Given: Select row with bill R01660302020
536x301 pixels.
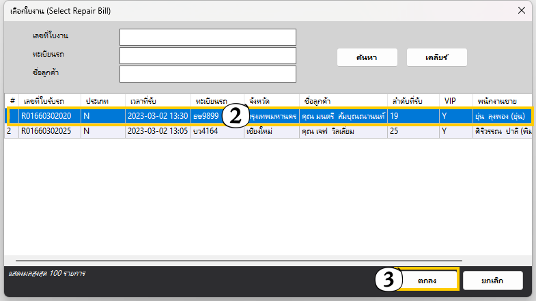Looking at the screenshot, I should pos(50,116).
